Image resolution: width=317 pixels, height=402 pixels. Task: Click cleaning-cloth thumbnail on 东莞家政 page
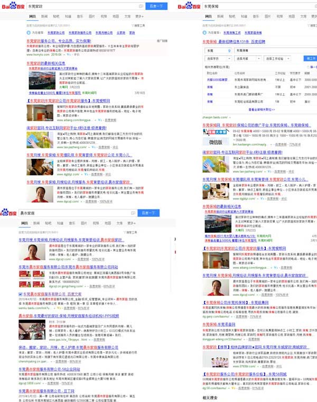click(40, 140)
